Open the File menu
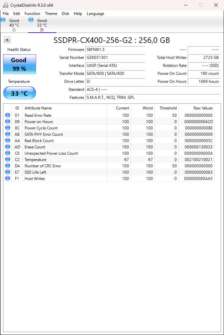 tap(6, 13)
